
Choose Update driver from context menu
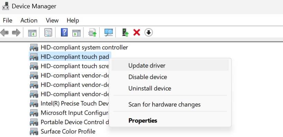(170, 65)
